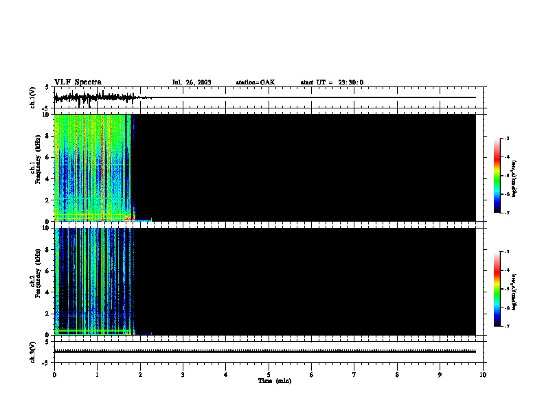
Task: Click the "6" kHz tick on ch.2 frequency axis
Action: [x=47, y=271]
